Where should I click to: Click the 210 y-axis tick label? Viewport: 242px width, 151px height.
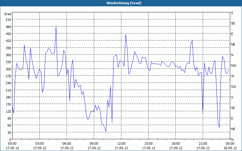[x=8, y=90]
